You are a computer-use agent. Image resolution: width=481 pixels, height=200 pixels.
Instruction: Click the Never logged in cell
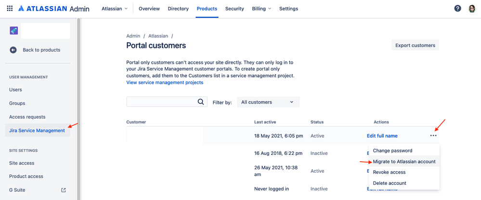pyautogui.click(x=272, y=189)
